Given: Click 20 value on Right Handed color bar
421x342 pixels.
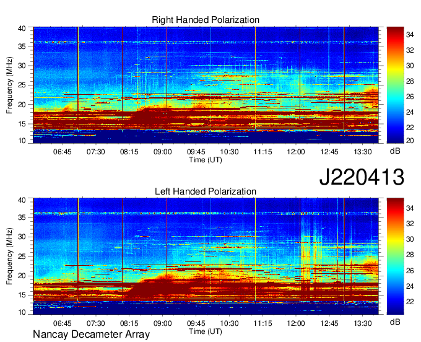Looking at the screenshot, I should click(410, 141).
